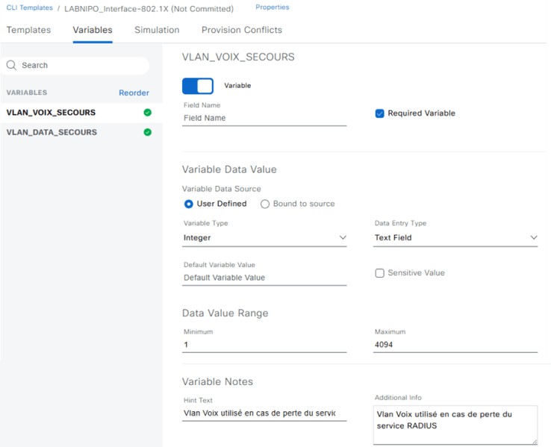Click the Reorder variables link

(134, 93)
